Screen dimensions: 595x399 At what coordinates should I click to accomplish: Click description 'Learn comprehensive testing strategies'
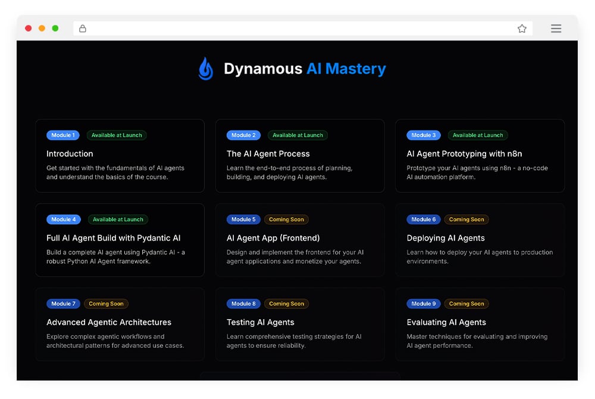294,341
